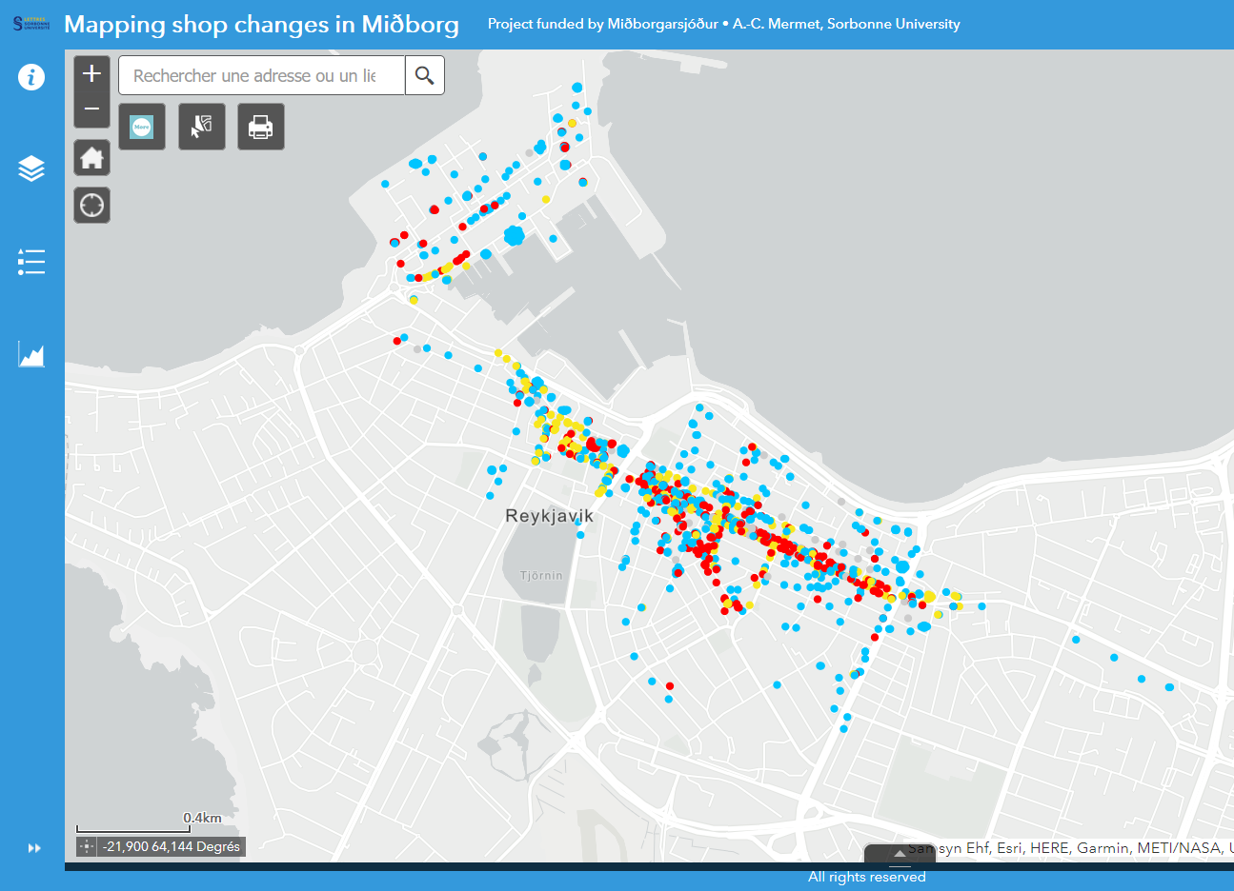
Task: Expand the collapsed sidebar with the double arrows
Action: (34, 846)
